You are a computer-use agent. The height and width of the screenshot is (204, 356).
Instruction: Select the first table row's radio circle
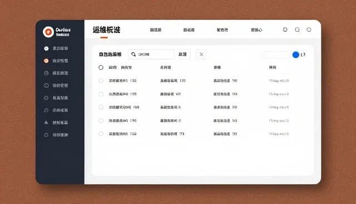click(101, 80)
